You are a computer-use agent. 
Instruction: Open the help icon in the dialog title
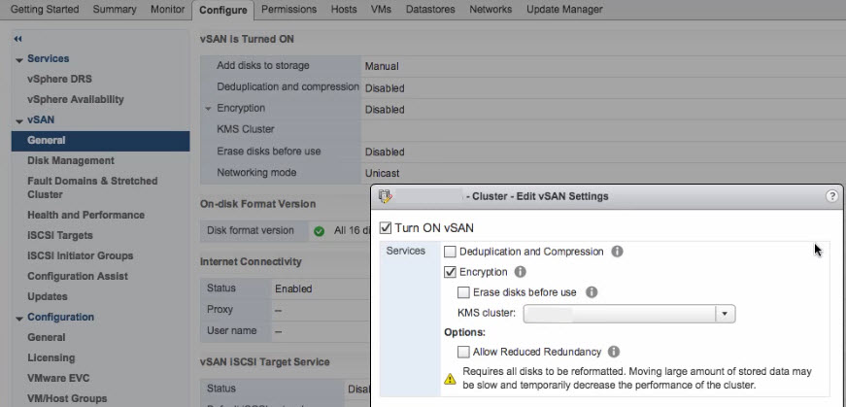click(x=832, y=196)
